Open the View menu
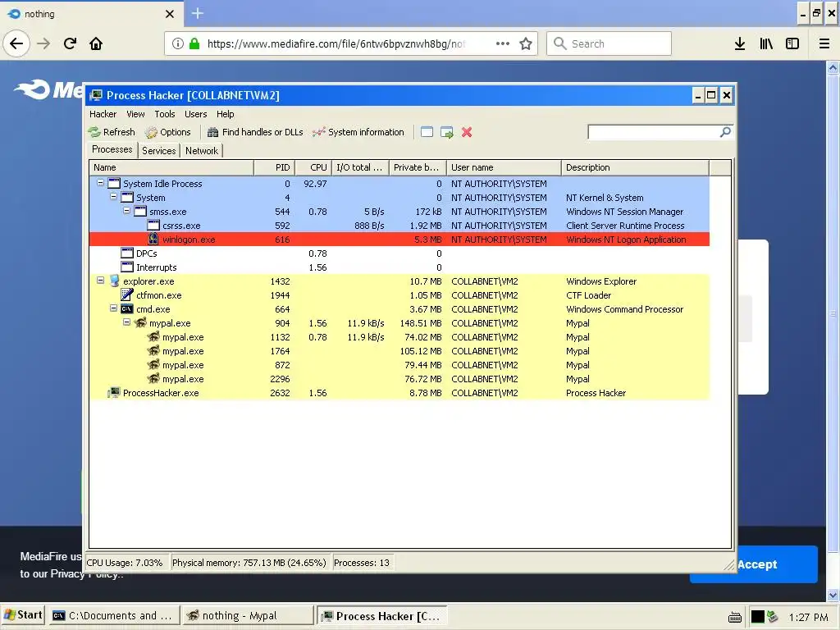840x630 pixels. pyautogui.click(x=135, y=114)
